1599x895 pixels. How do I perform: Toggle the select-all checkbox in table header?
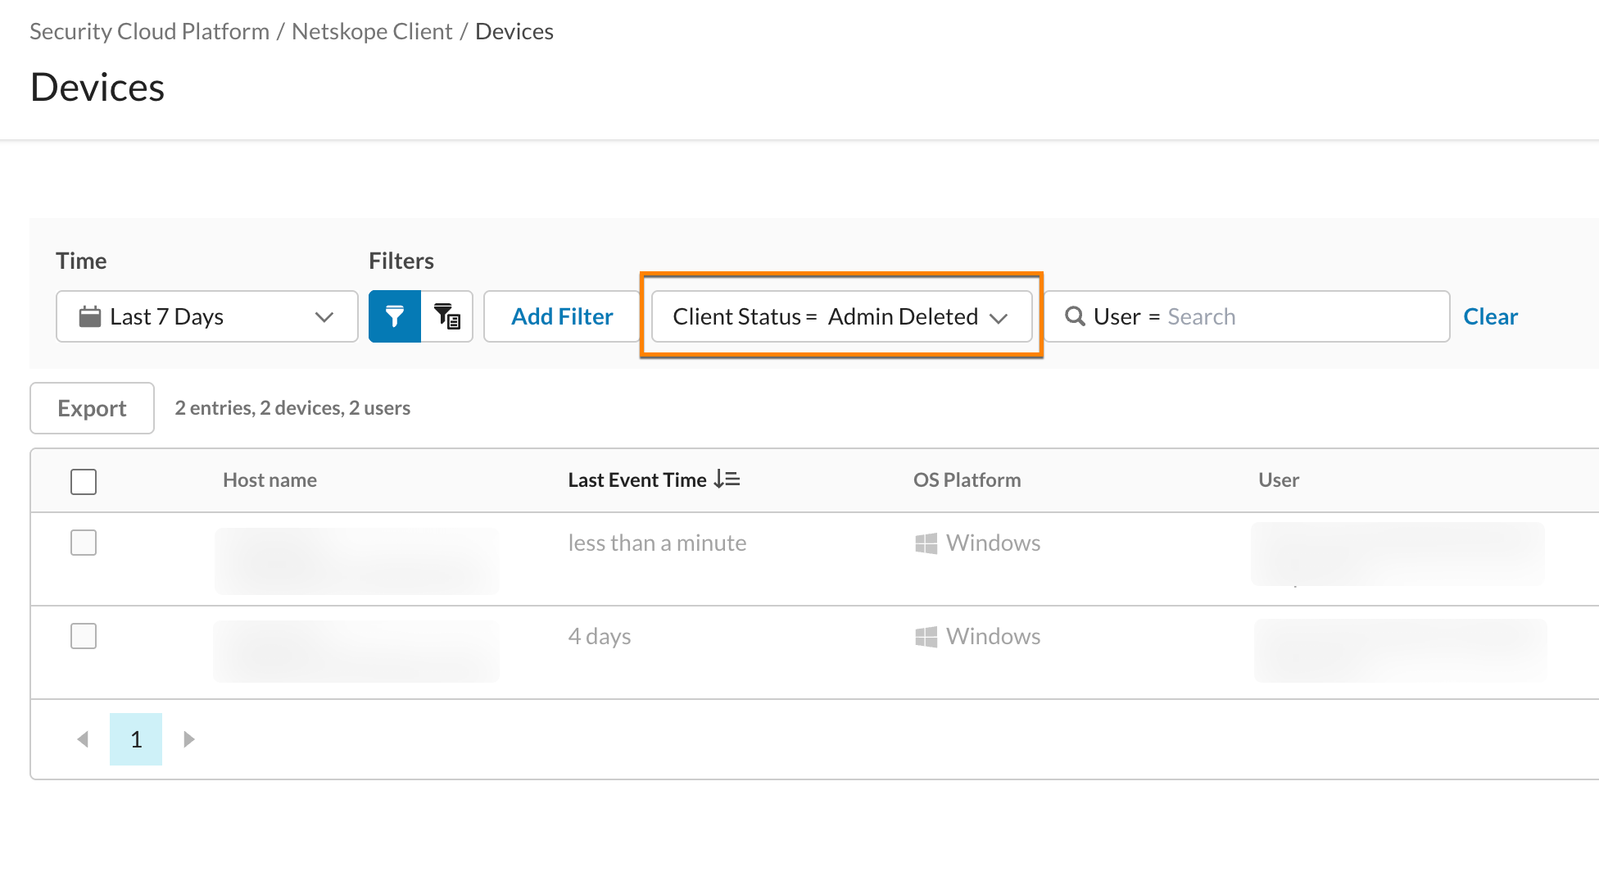pyautogui.click(x=84, y=482)
